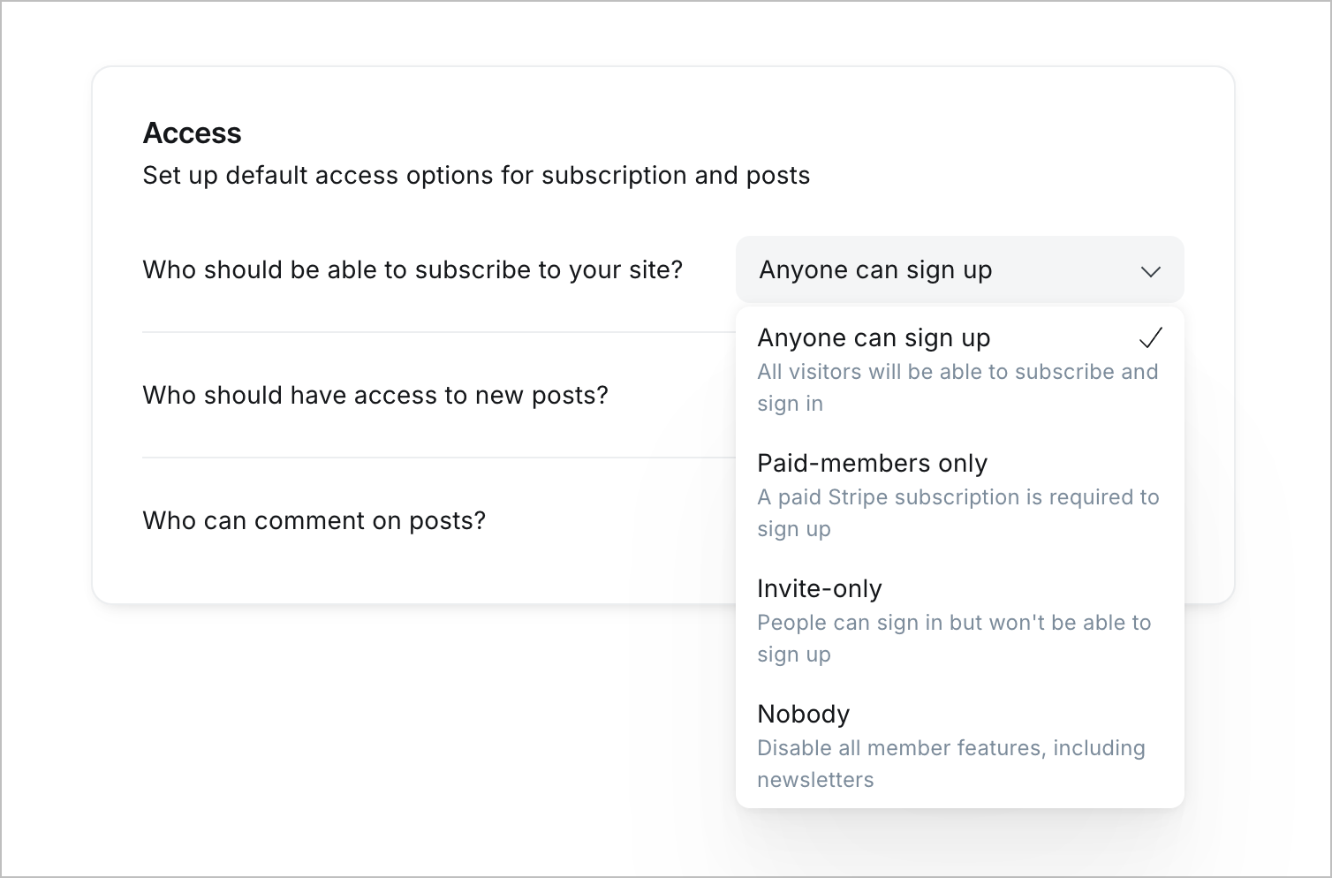This screenshot has width=1332, height=878.
Task: Click 'All visitors will be able to subscribe' description
Action: (x=957, y=372)
